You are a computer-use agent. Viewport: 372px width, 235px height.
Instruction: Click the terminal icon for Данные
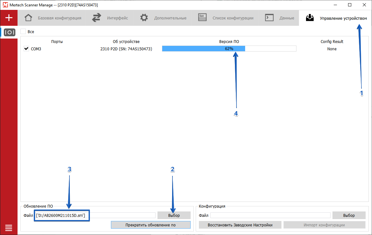pos(269,18)
